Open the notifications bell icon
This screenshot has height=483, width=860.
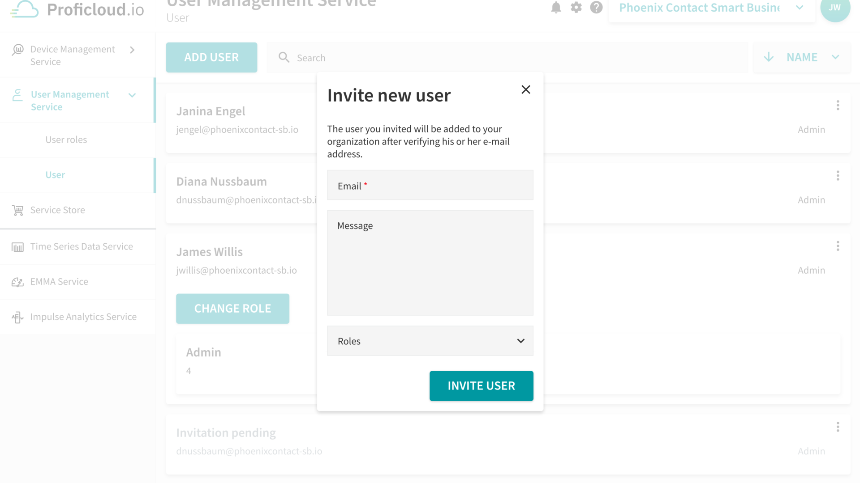click(x=556, y=8)
